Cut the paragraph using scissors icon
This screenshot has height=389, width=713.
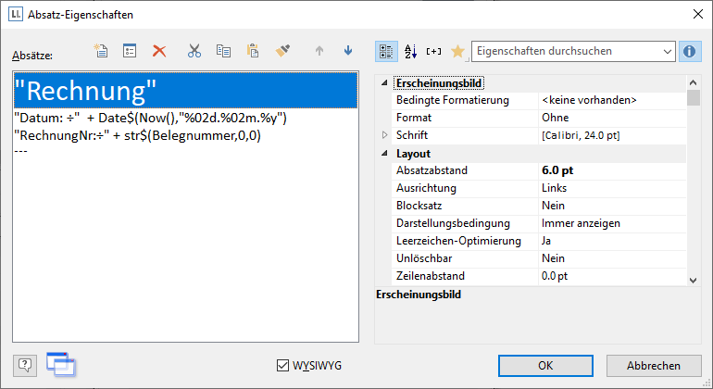click(x=194, y=51)
